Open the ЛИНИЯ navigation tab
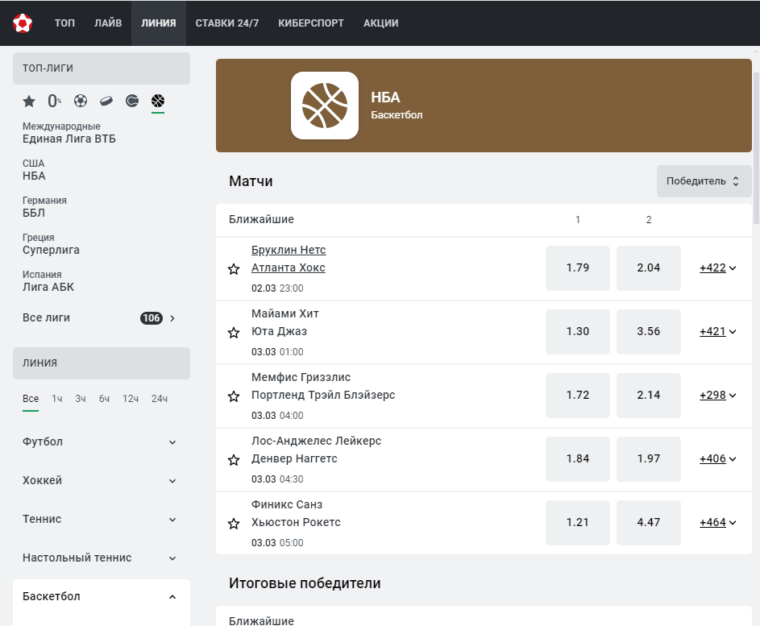760x626 pixels. click(159, 23)
